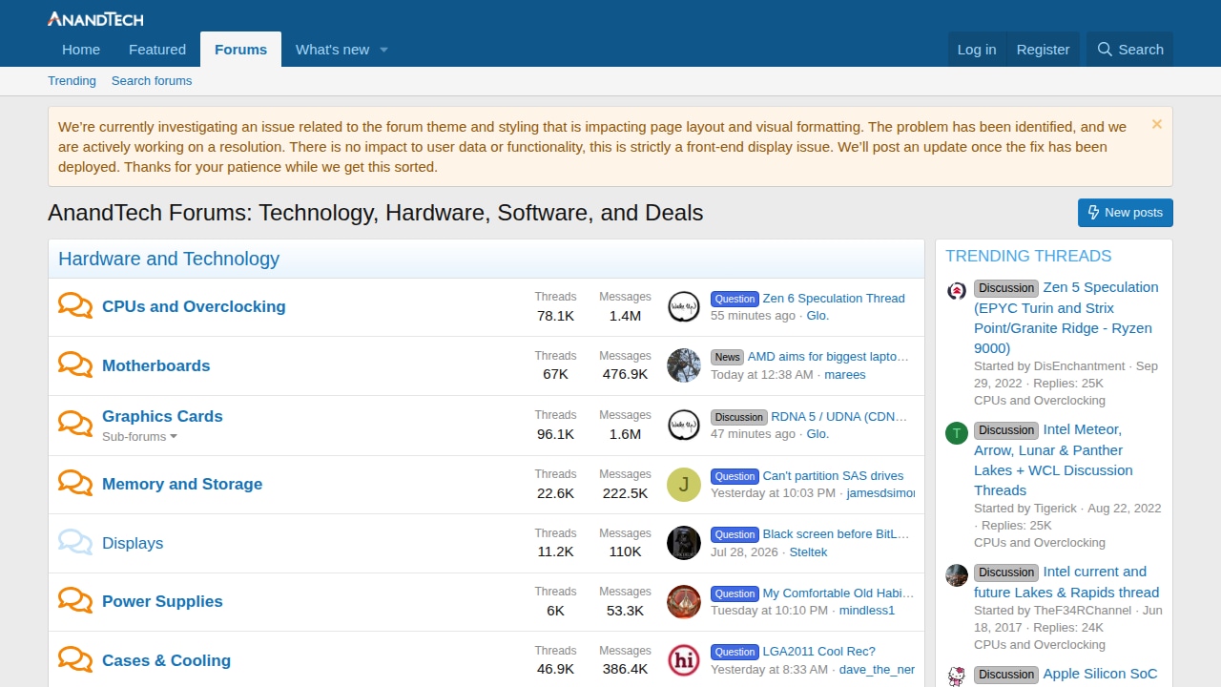
Task: Open the Trending sub-navigation link
Action: tap(72, 81)
